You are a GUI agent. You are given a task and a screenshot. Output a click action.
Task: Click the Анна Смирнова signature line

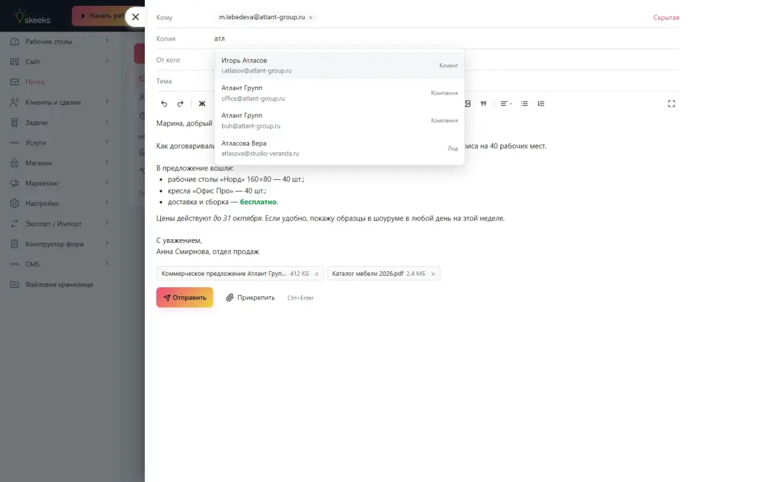[208, 252]
